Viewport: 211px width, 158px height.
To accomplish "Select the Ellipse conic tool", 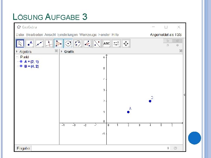I will tap(78, 43).
